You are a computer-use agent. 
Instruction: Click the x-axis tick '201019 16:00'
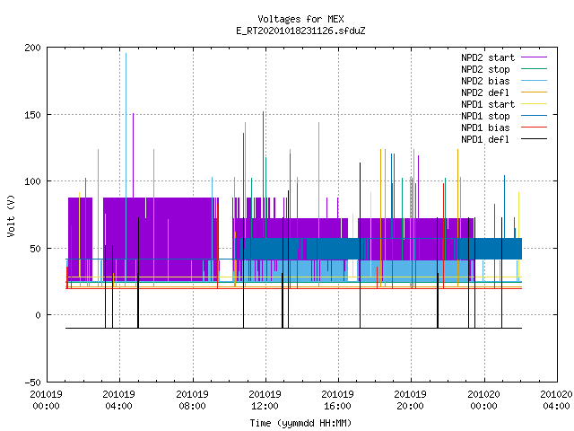point(337,400)
